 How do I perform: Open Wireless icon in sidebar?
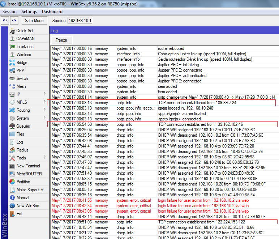coord(12,55)
